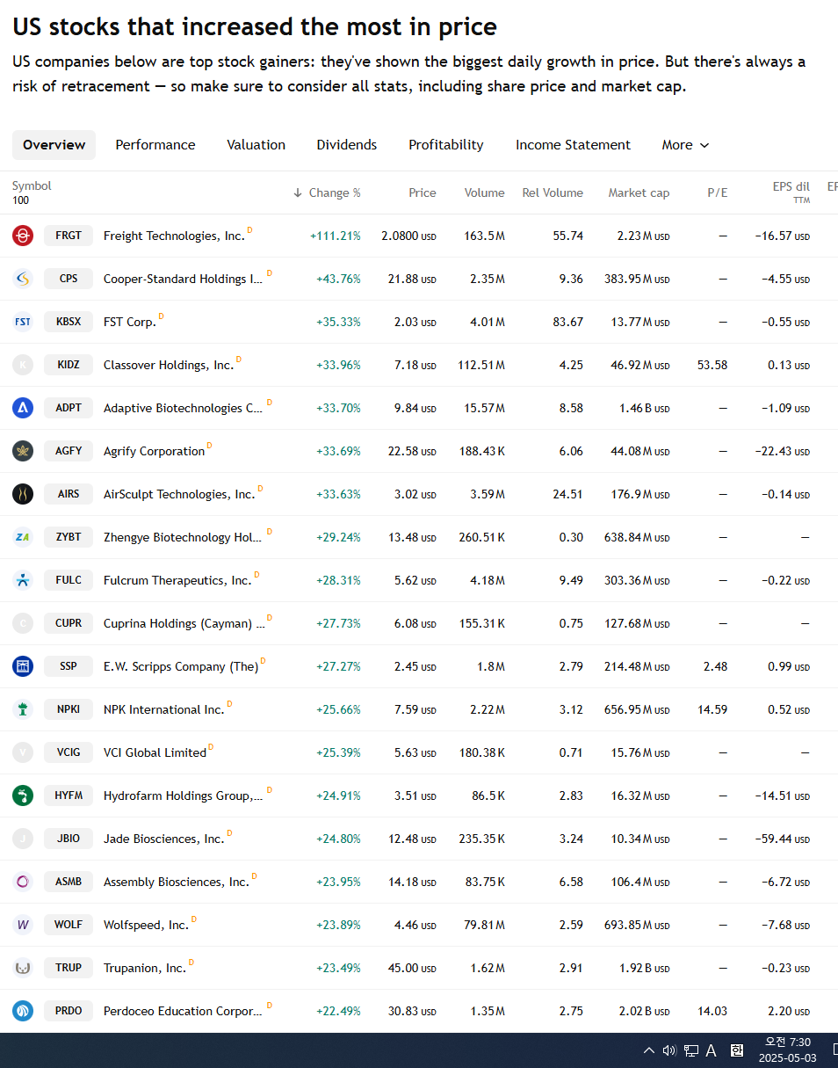Click the VCI Global Limited logo icon

pyautogui.click(x=23, y=752)
